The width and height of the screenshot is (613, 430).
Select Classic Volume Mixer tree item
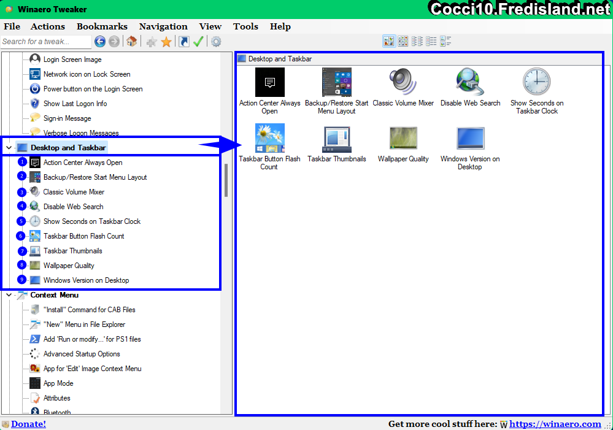point(74,192)
